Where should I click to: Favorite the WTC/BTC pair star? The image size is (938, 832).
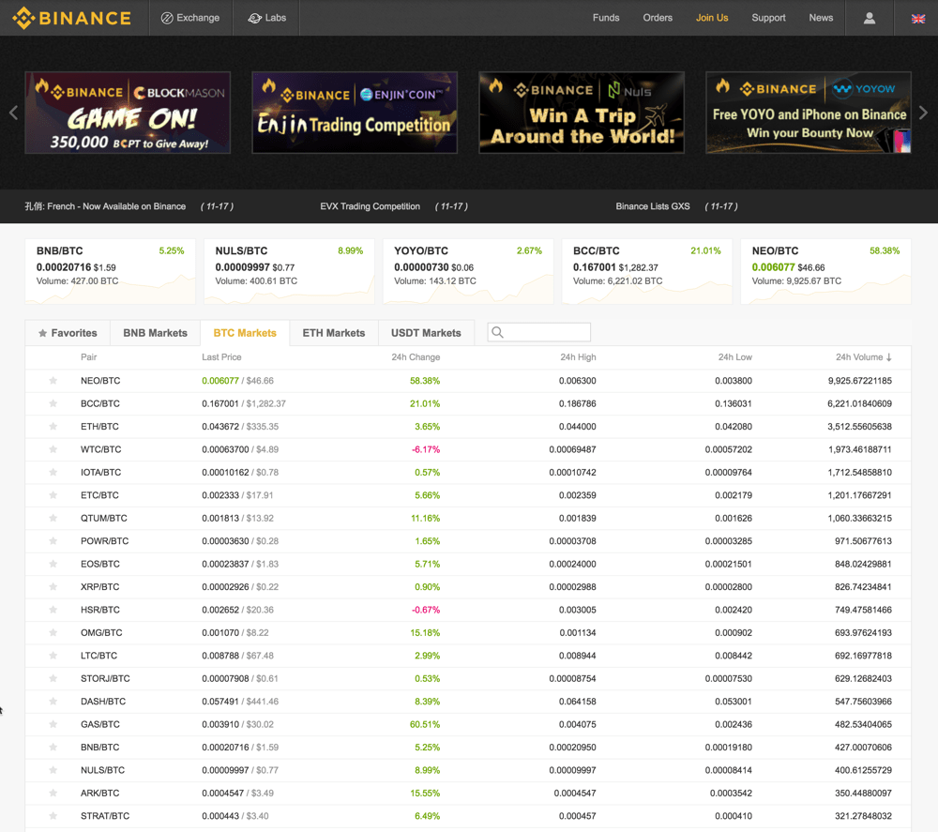pyautogui.click(x=53, y=449)
